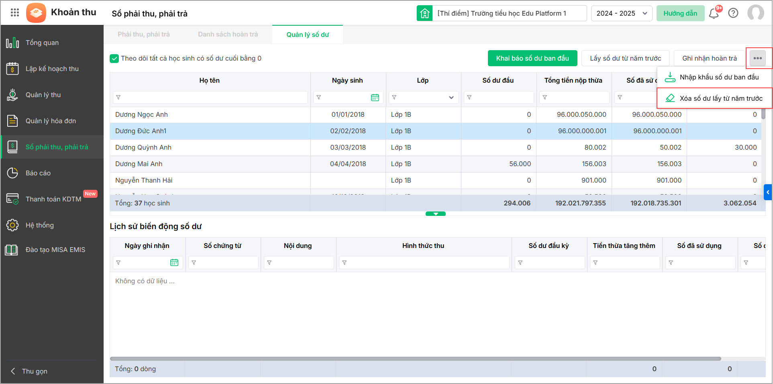773x384 pixels.
Task: Click the New badge on Thanh toán KDTM
Action: 90,194
